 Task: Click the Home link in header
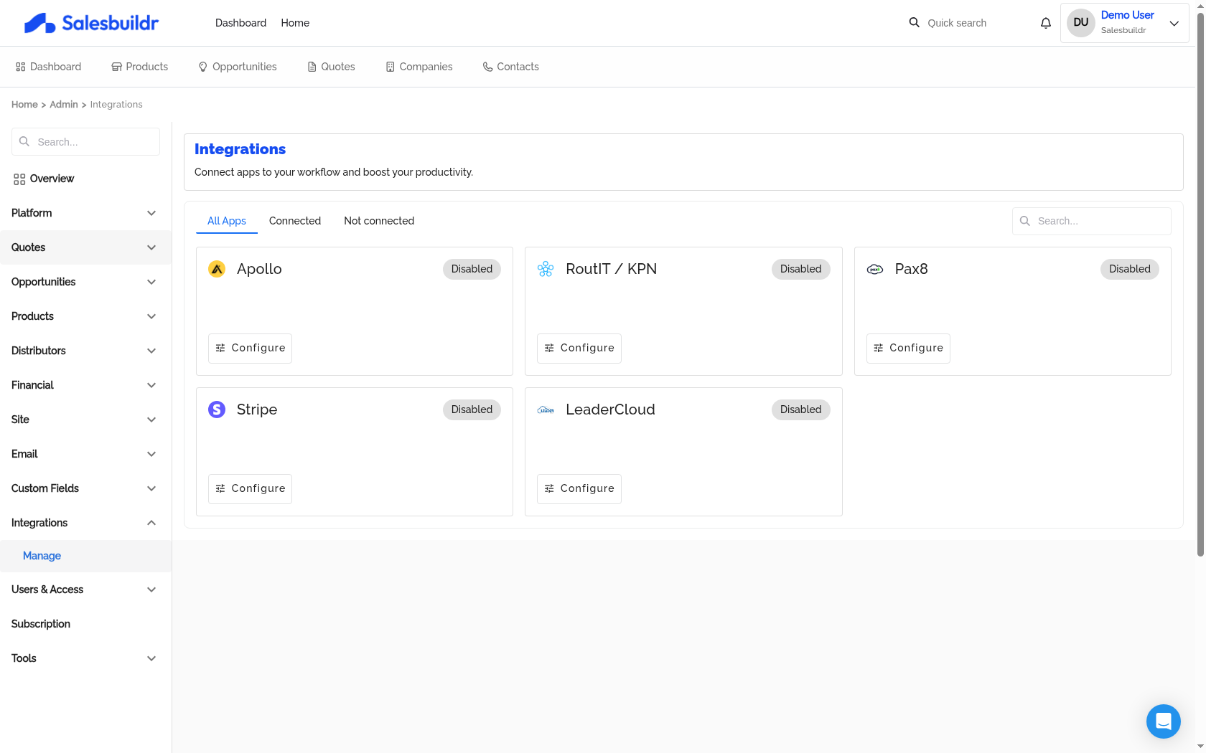[x=295, y=23]
